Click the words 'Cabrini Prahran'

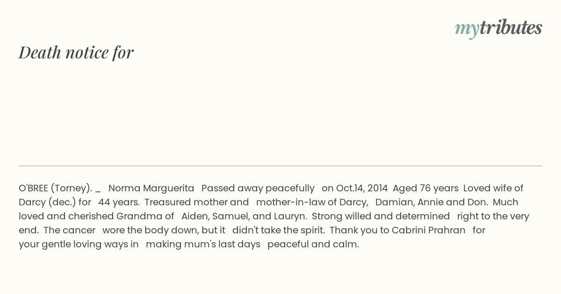pyautogui.click(x=429, y=230)
